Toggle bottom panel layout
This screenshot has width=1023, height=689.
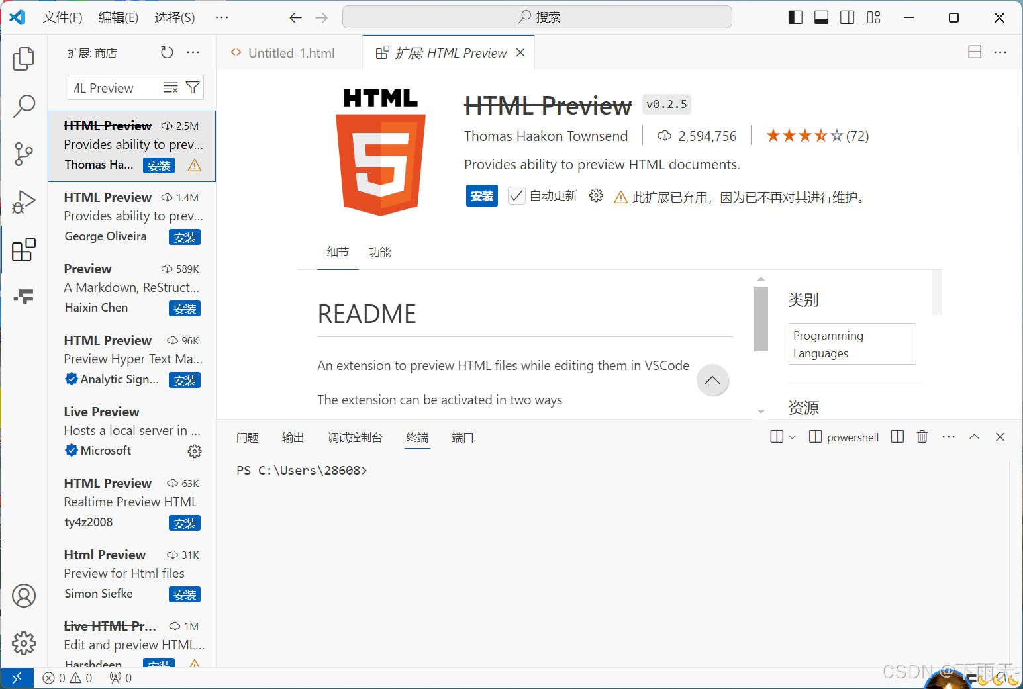click(x=822, y=17)
